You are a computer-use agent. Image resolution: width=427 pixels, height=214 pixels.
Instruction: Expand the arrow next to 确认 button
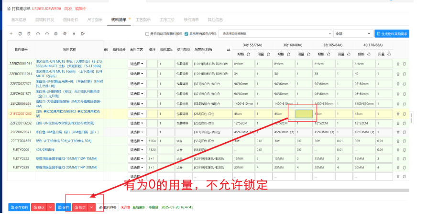[50, 207]
